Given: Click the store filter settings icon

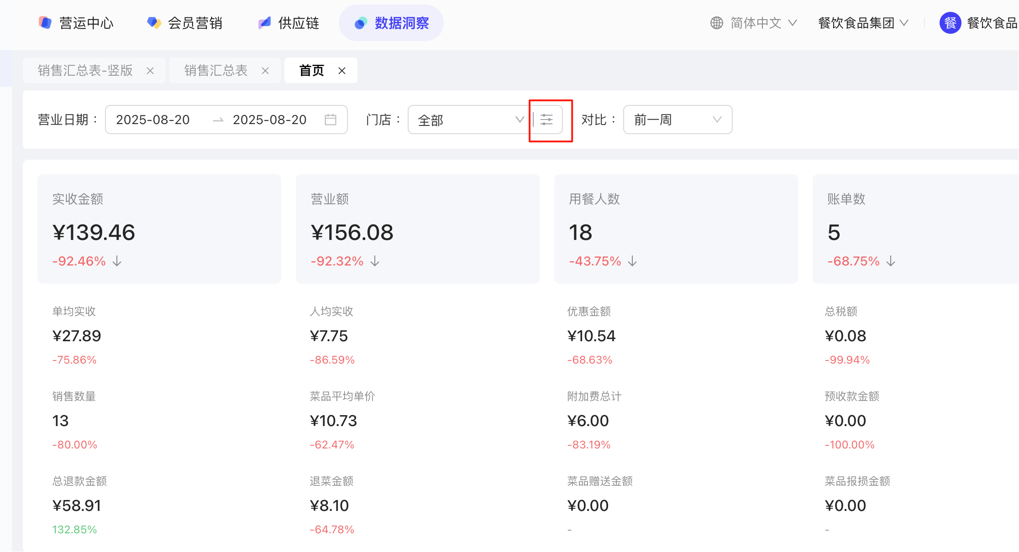Looking at the screenshot, I should click(546, 120).
